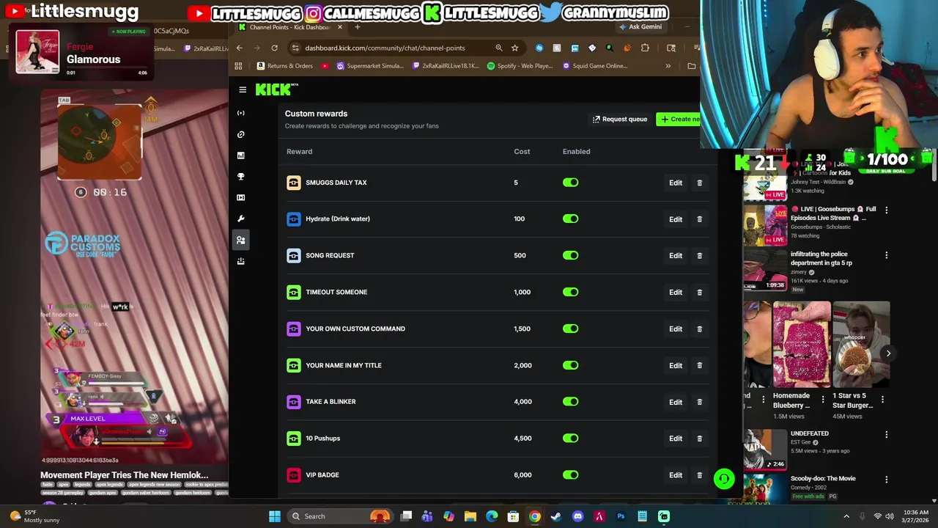Click the Ask Gemini button
Screen dimensions: 938x528
[640, 27]
